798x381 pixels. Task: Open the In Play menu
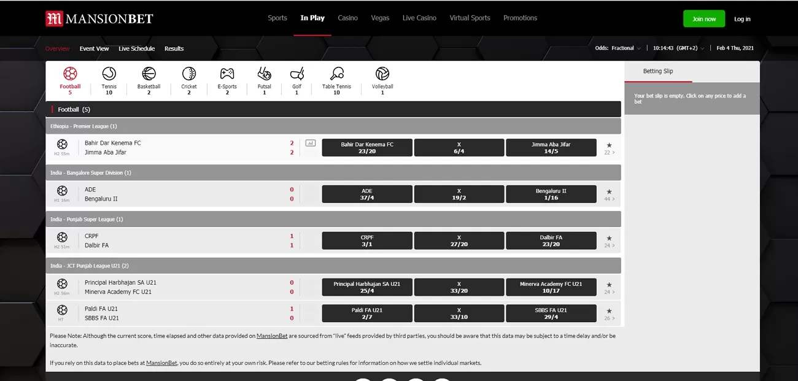[x=312, y=18]
